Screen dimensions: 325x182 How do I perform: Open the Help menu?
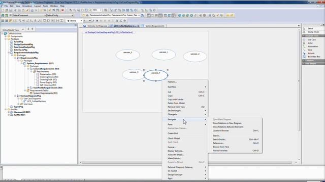point(62,6)
